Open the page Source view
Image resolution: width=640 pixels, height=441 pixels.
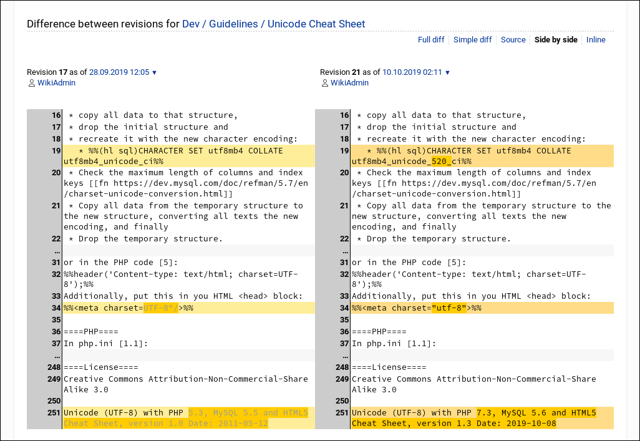[x=513, y=39]
